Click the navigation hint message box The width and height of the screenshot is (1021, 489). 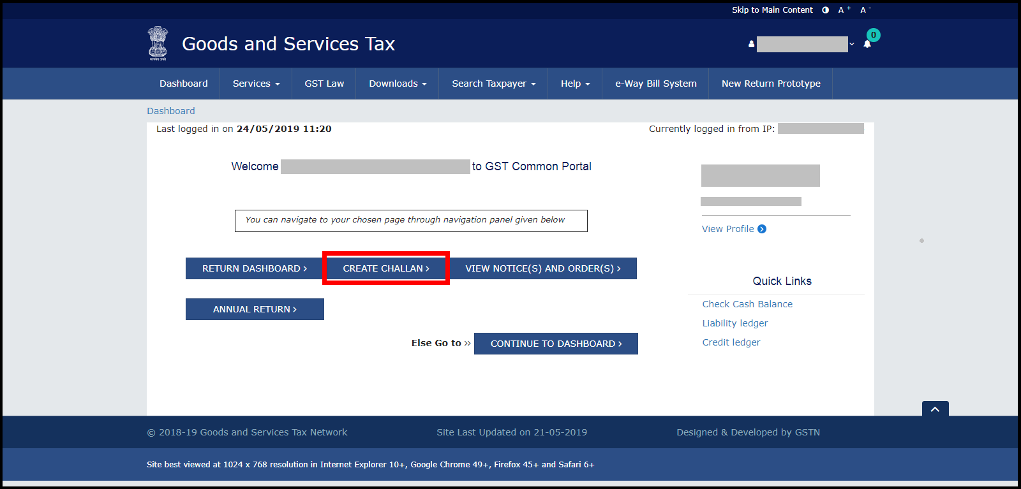click(x=411, y=221)
